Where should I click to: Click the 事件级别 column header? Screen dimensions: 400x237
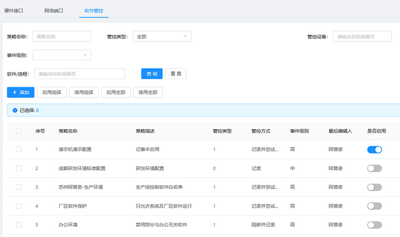299,131
